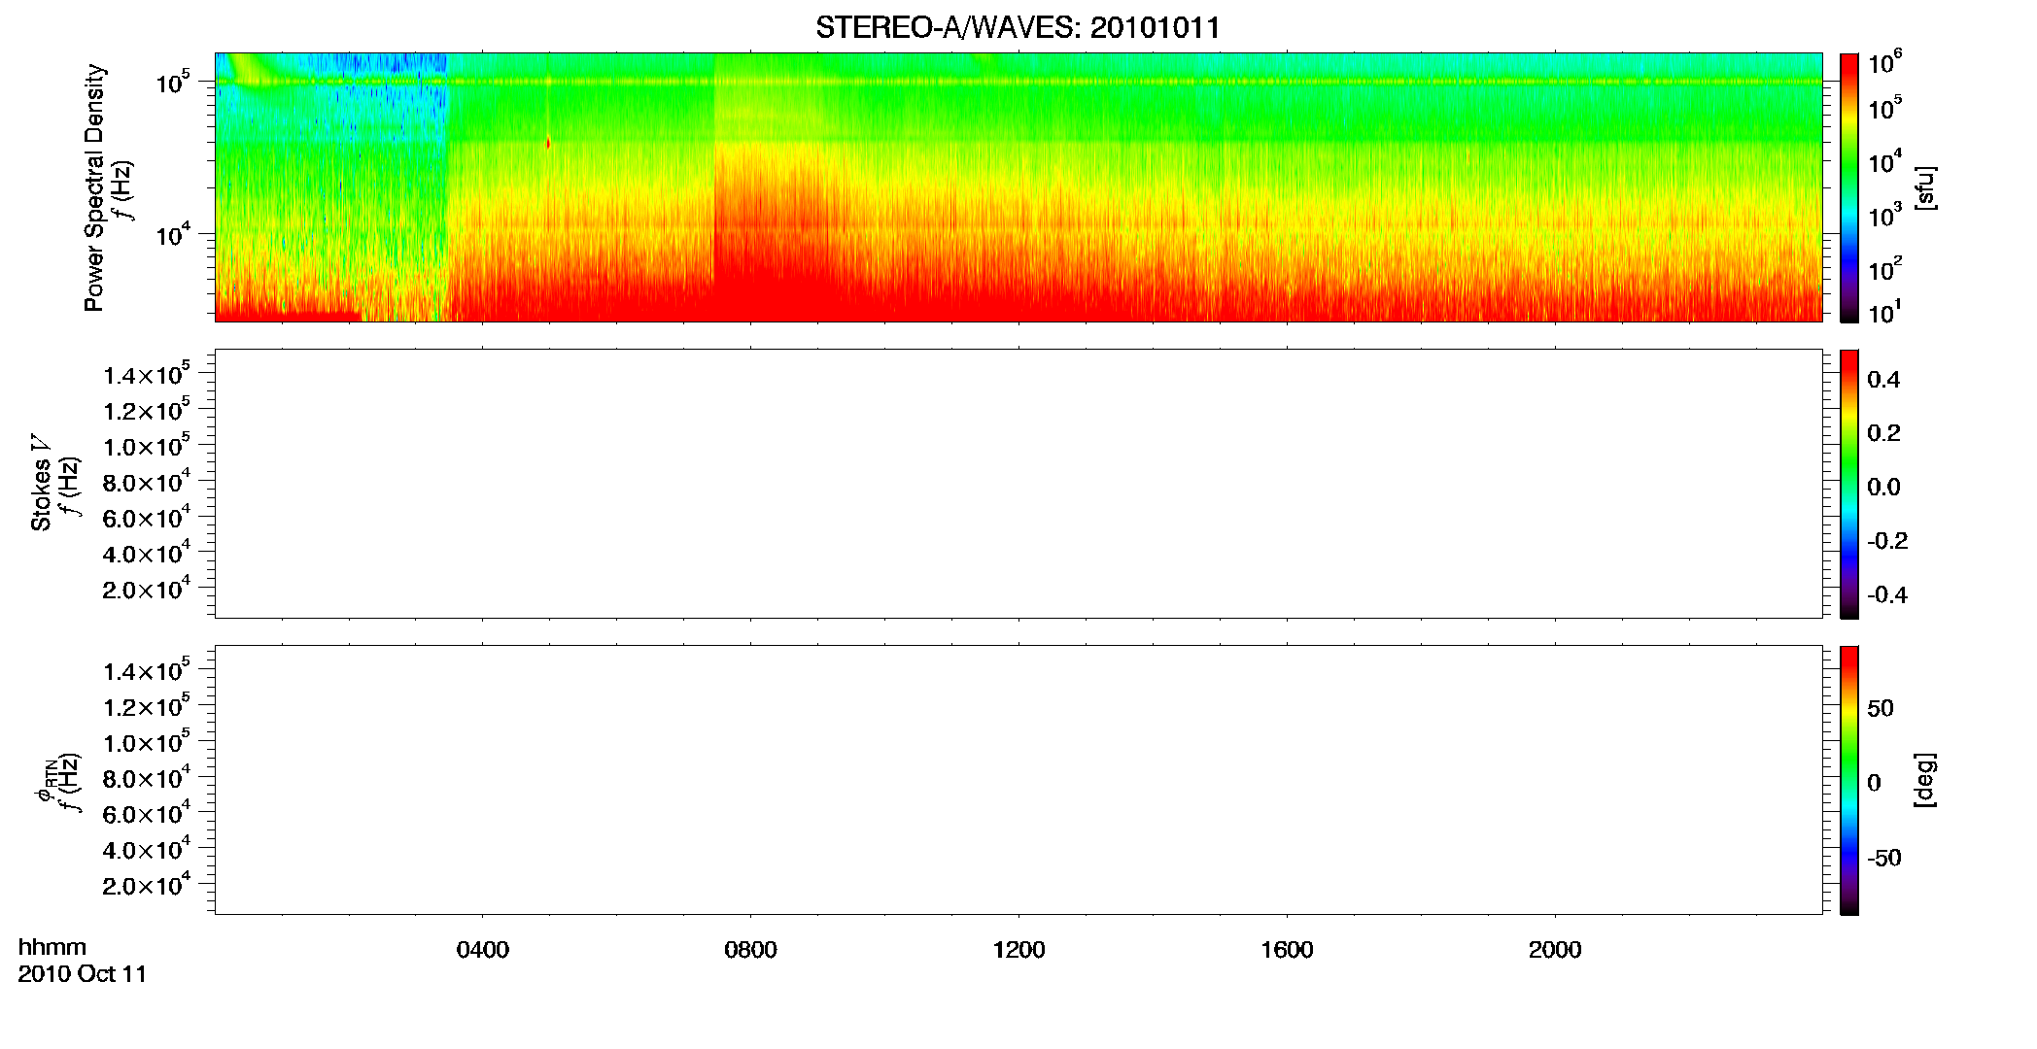Click the empty Stokes V plot panel

1018,483
